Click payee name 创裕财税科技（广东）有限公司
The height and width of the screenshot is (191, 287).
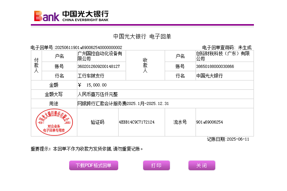[x=223, y=56]
